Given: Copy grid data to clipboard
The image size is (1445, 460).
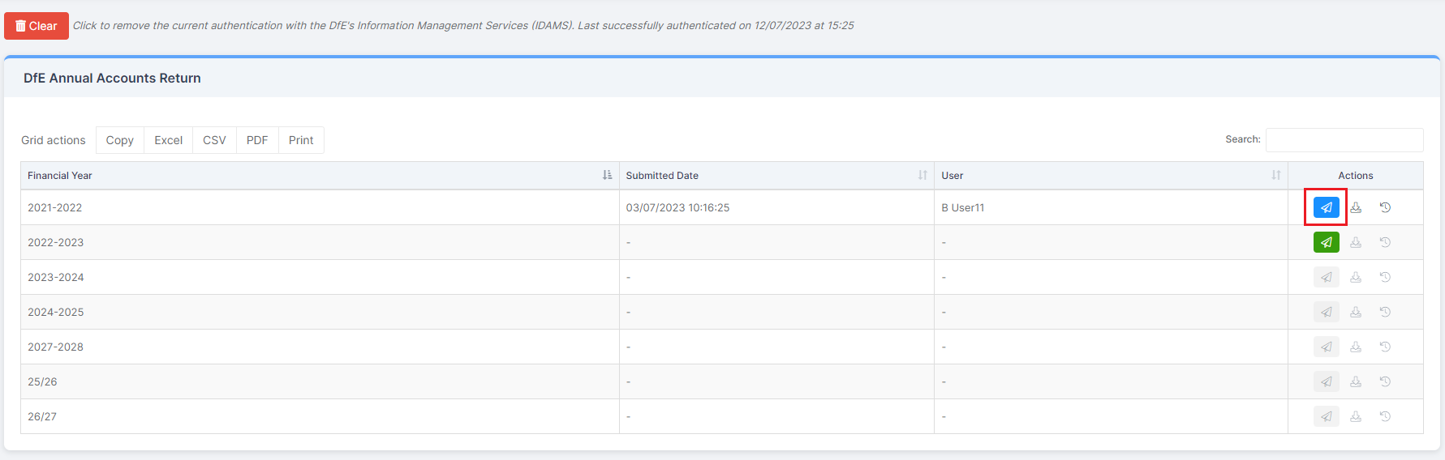Looking at the screenshot, I should (120, 140).
